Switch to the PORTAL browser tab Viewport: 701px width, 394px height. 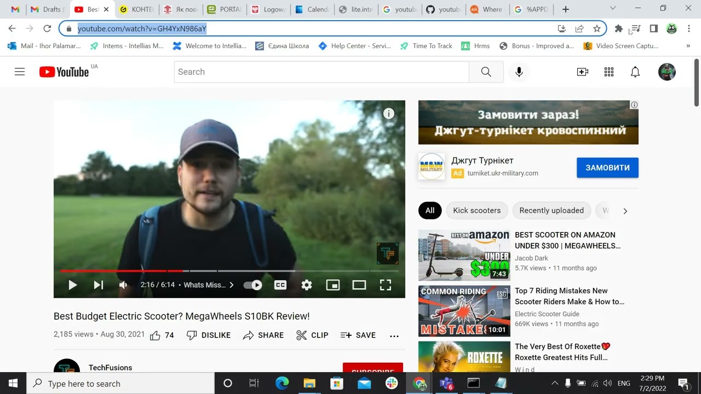tap(224, 9)
